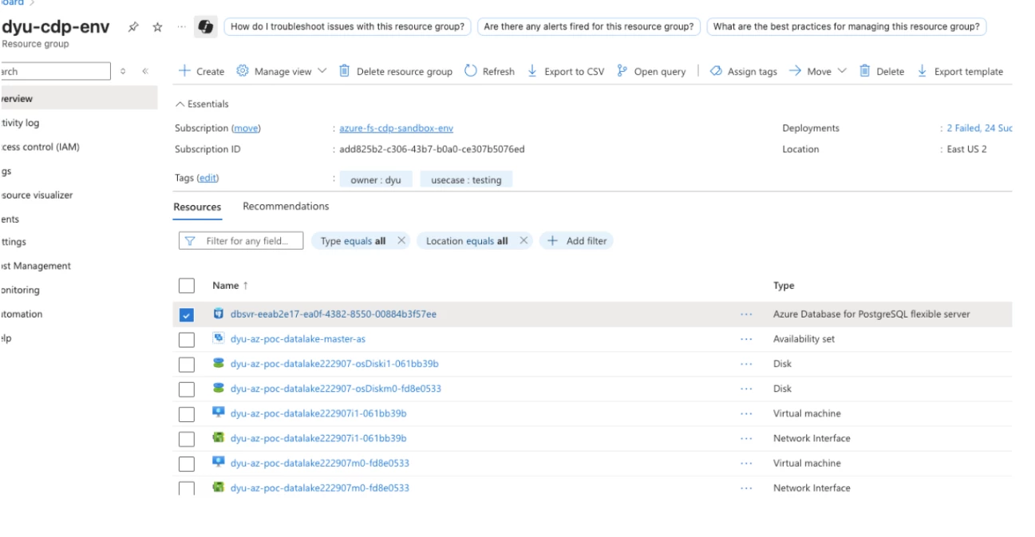Open the Copilot icon near the title
This screenshot has width=1035, height=537.
click(205, 27)
